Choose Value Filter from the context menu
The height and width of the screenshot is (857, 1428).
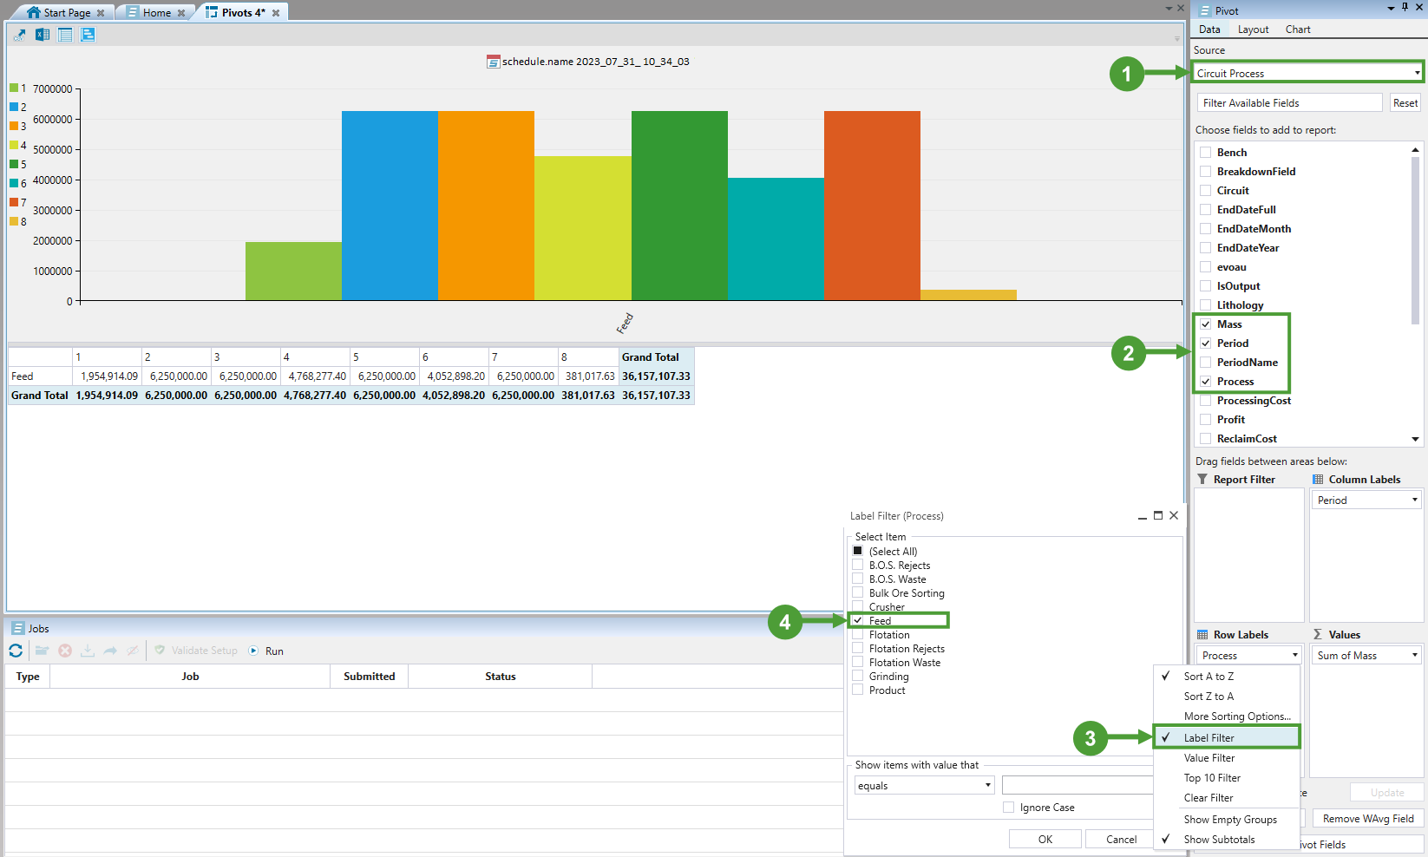pos(1209,758)
